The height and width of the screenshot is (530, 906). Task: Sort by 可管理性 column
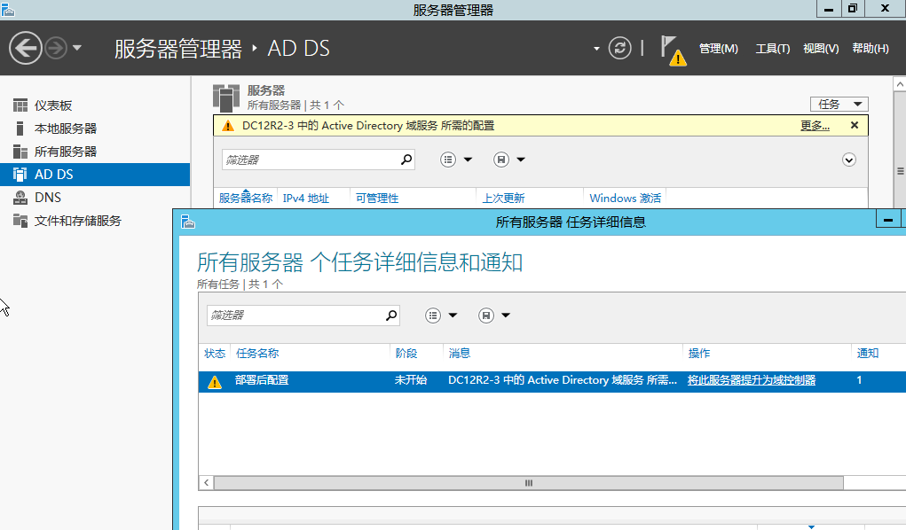coord(377,198)
